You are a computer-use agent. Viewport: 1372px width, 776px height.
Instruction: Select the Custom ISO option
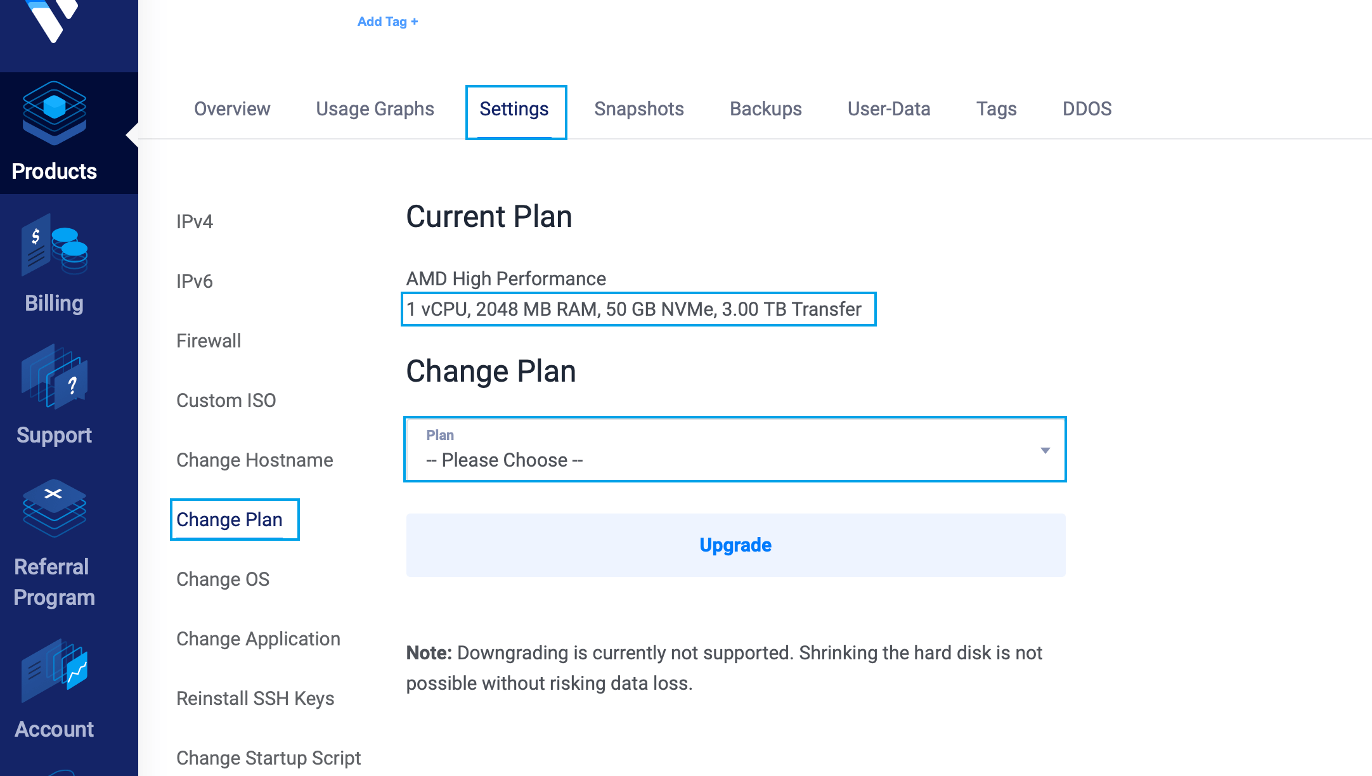click(226, 401)
